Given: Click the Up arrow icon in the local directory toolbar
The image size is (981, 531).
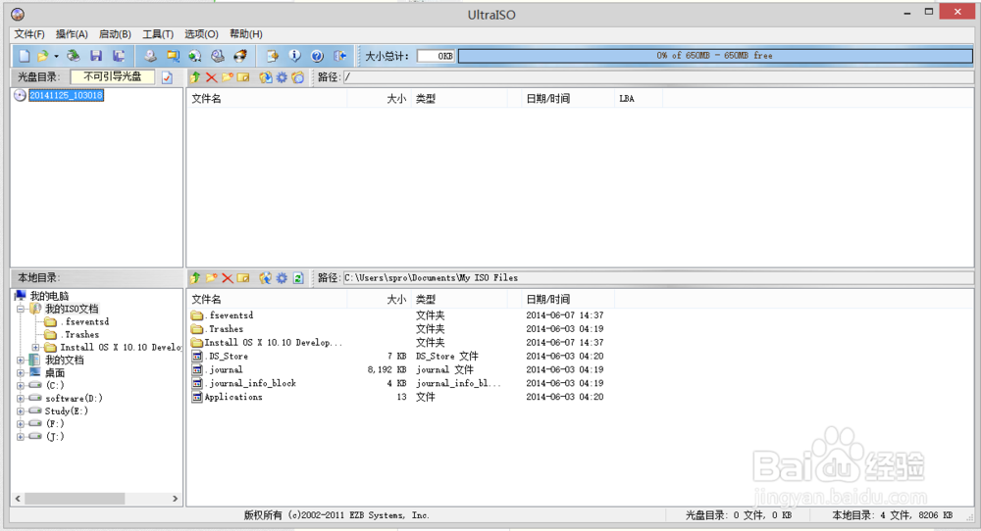Looking at the screenshot, I should (x=195, y=278).
